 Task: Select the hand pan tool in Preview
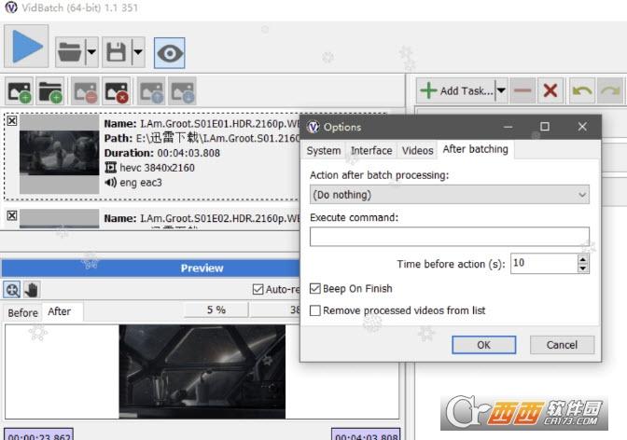click(31, 290)
